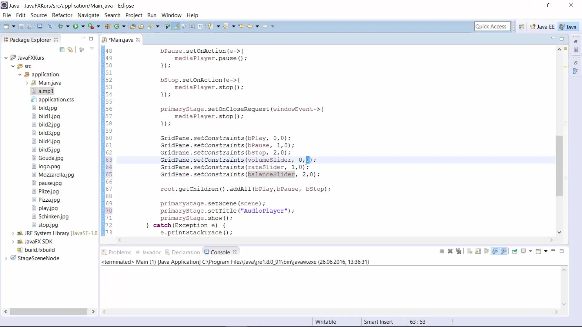Screen dimensions: 582x327
Task: Collapse the application package node
Action: pos(20,74)
